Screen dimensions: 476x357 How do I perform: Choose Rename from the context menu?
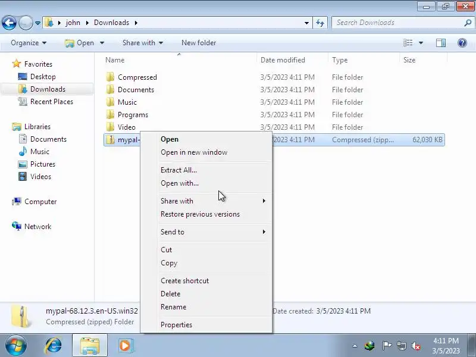173,307
